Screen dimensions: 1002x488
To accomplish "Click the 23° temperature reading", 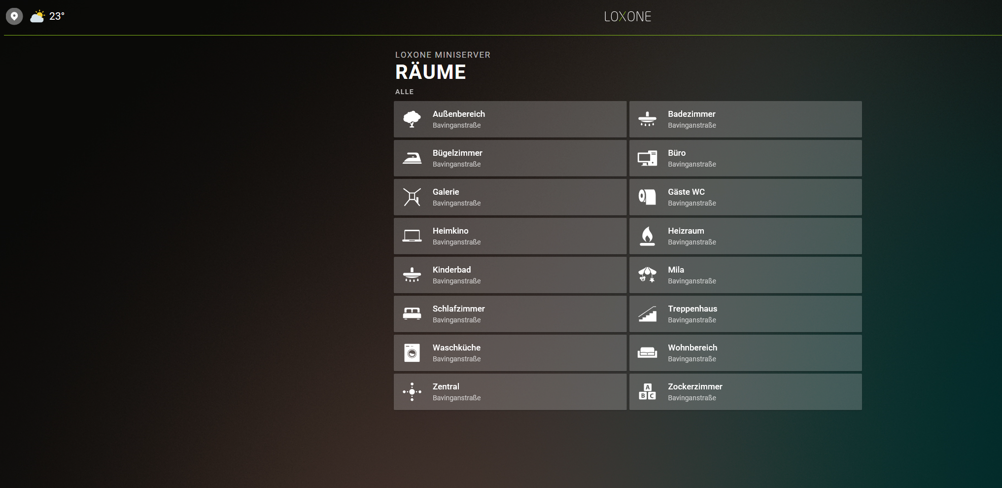I will click(57, 16).
